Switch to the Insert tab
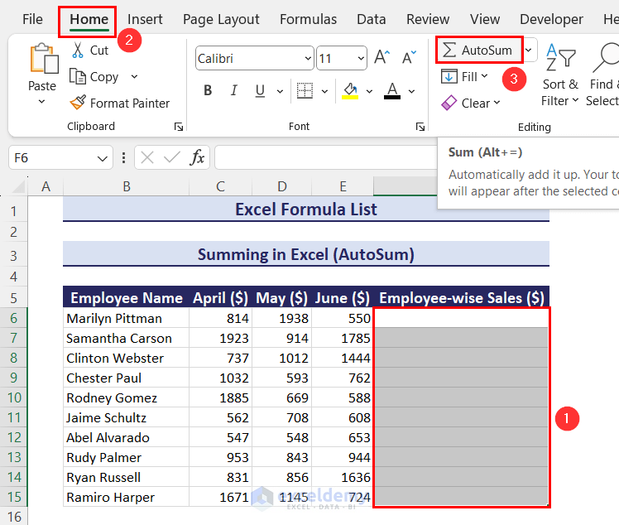The height and width of the screenshot is (525, 619). pos(145,19)
